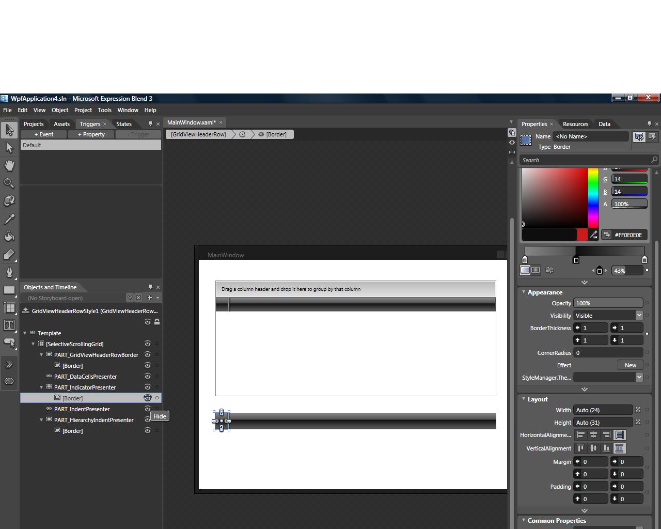This screenshot has height=529, width=661.
Task: Open the Object menu
Action: (x=60, y=110)
